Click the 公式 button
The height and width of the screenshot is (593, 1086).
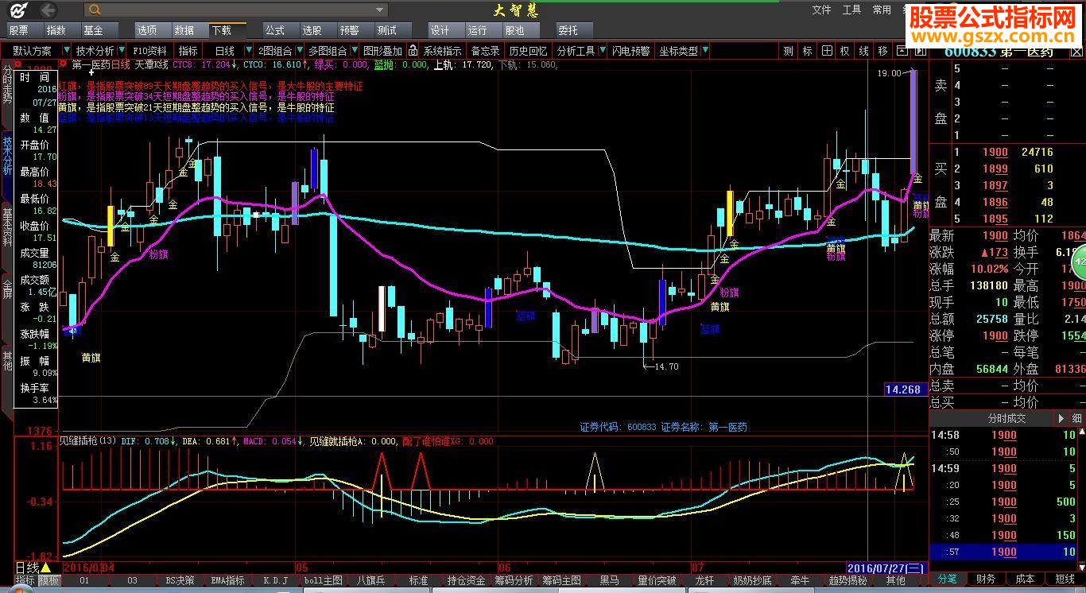click(x=275, y=30)
